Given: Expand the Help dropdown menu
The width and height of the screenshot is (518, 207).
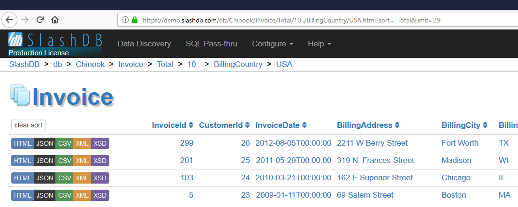Looking at the screenshot, I should click(320, 44).
